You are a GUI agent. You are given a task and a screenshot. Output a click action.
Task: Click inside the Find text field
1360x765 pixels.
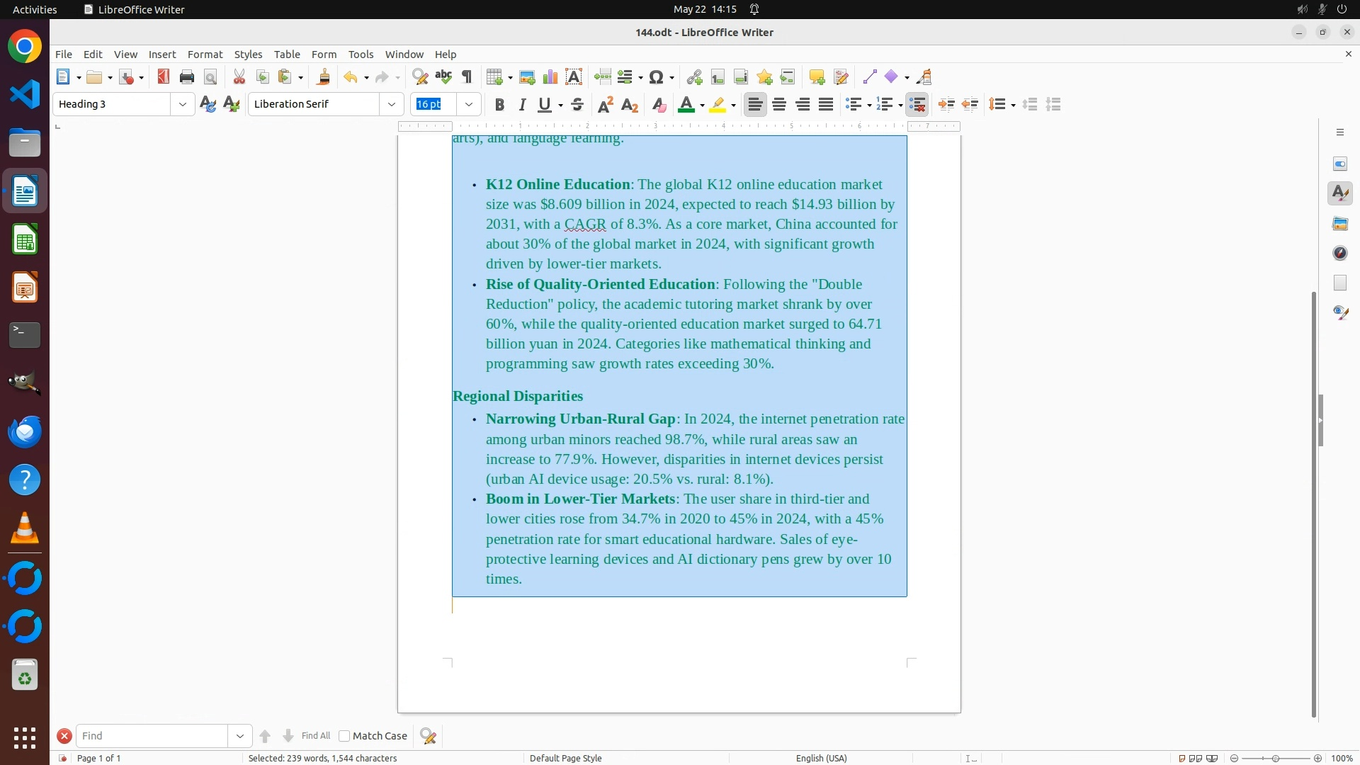(152, 736)
